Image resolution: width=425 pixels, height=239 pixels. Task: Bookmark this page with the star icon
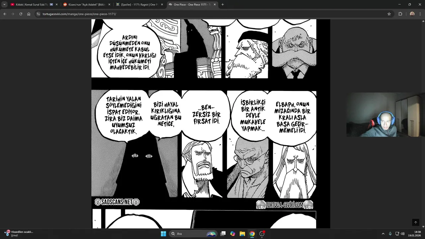tap(389, 14)
